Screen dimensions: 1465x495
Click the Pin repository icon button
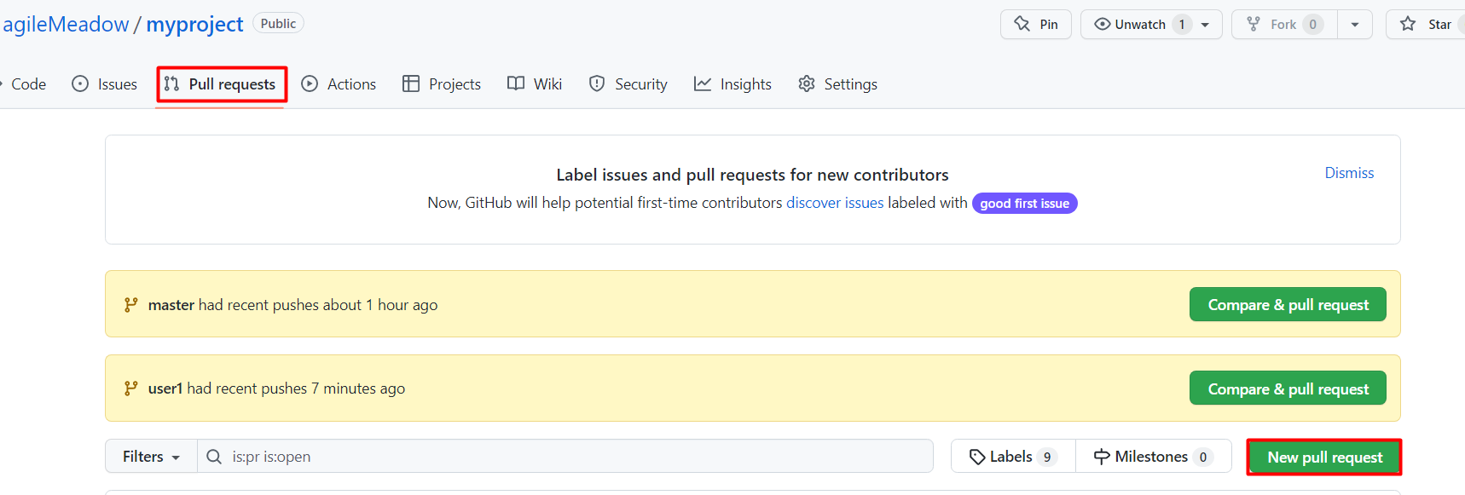click(1022, 24)
